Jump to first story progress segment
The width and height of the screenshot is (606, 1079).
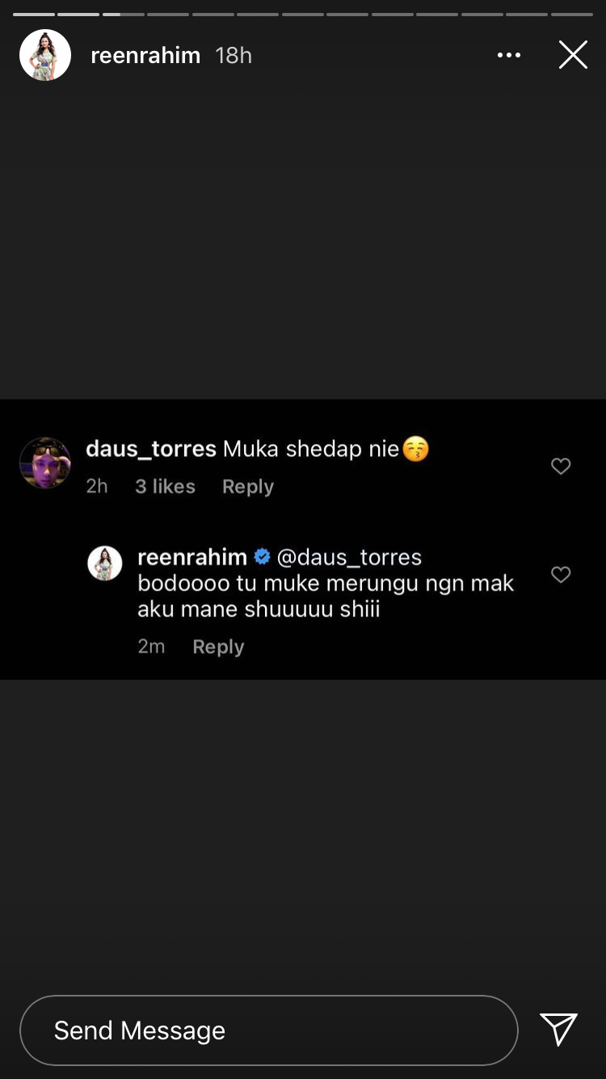(x=33, y=15)
